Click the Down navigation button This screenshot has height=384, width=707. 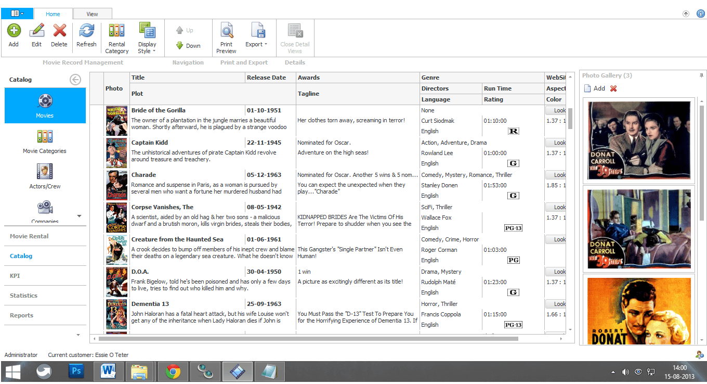(188, 46)
